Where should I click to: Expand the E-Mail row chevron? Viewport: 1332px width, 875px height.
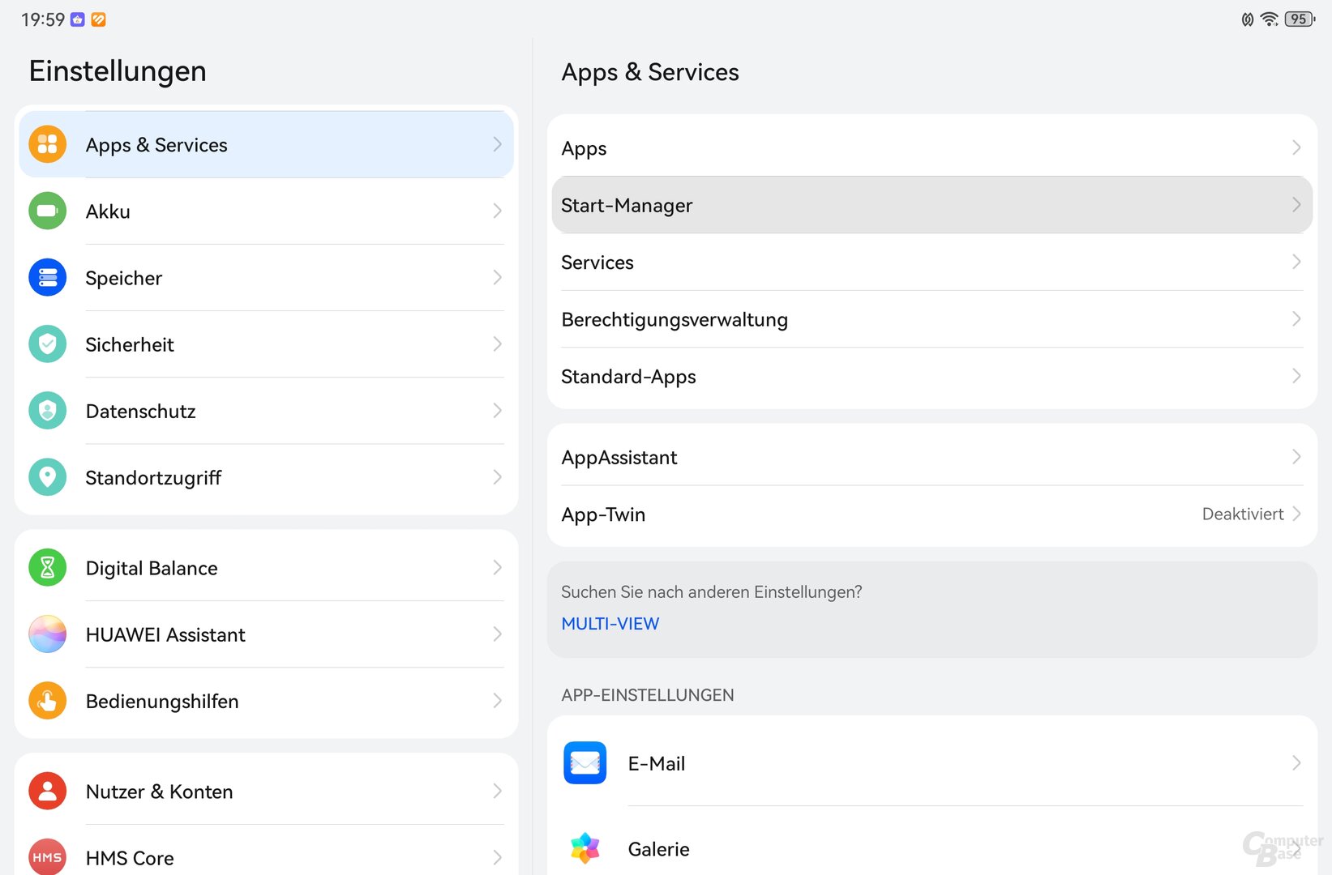[1296, 762]
